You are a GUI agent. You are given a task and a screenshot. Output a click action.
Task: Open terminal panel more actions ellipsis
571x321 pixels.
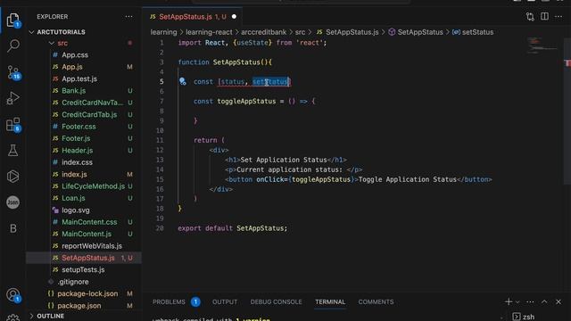pyautogui.click(x=530, y=301)
